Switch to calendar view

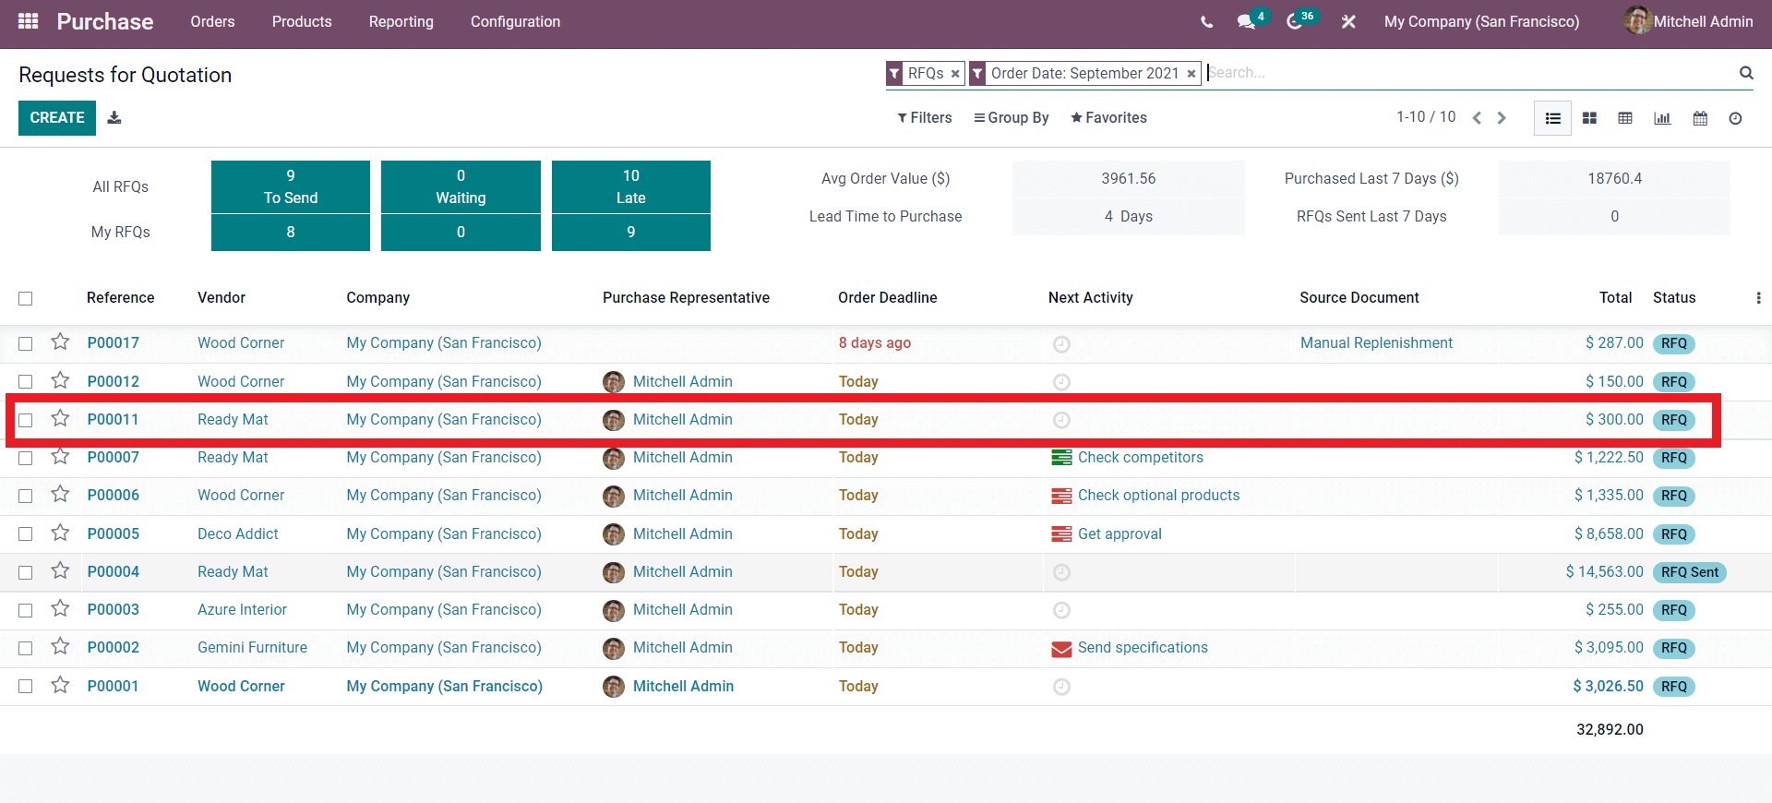[x=1700, y=118]
